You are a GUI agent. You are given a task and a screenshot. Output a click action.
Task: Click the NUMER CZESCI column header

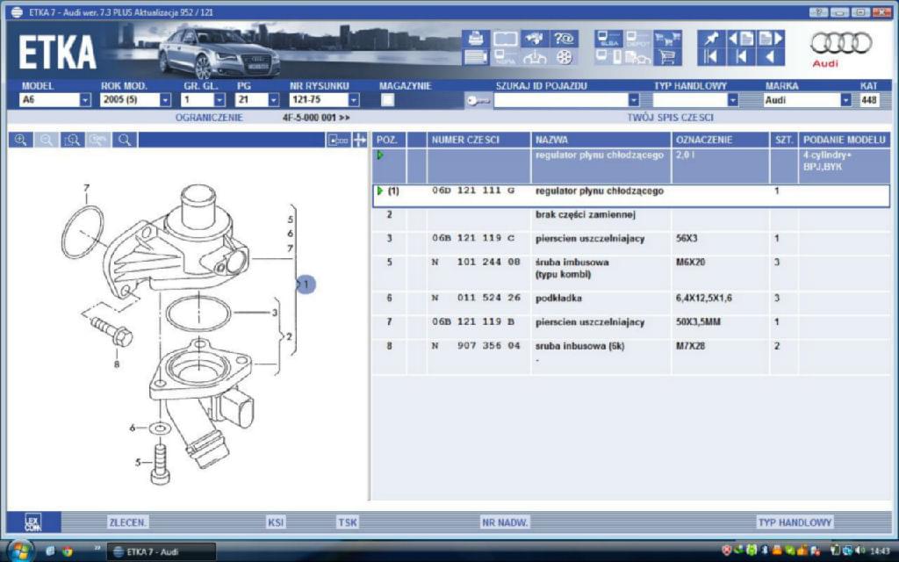click(x=478, y=140)
